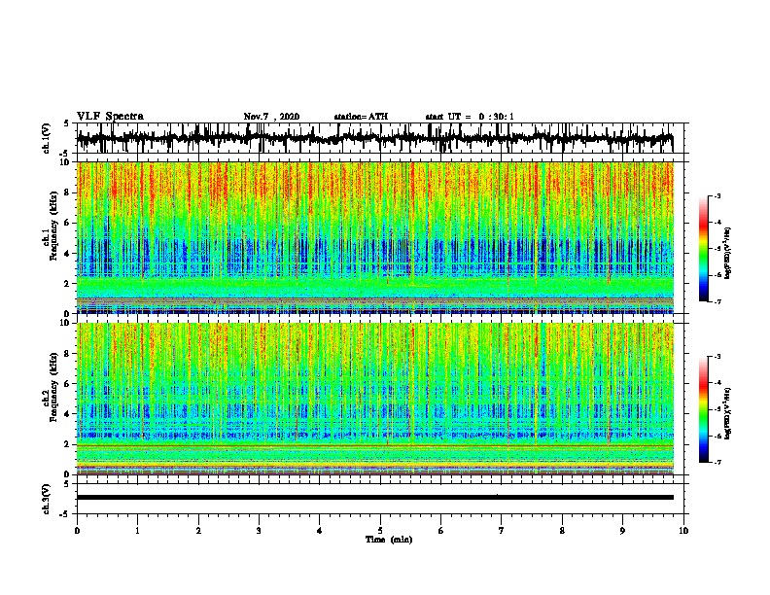Viewport: 770px width, 595px height.
Task: Click the time axis tick label "6"
Action: click(x=441, y=530)
